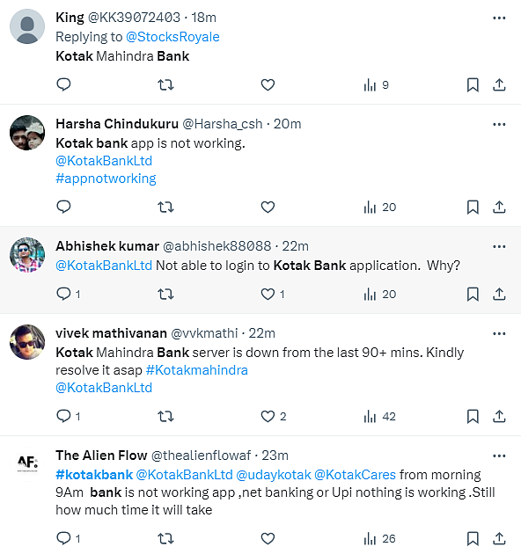Open more options on King's tweet
This screenshot has height=554, width=521.
click(x=499, y=18)
